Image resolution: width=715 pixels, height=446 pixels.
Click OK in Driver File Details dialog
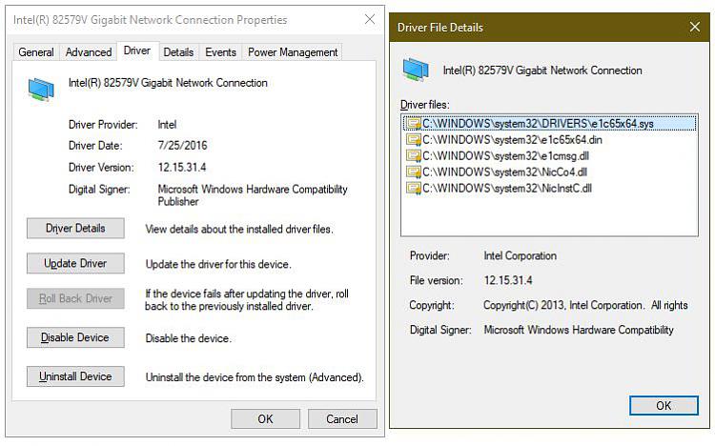[664, 405]
